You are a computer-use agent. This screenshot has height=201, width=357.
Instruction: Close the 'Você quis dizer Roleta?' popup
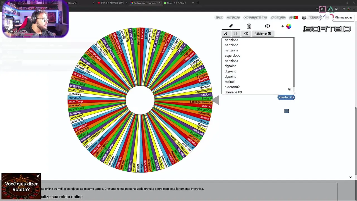click(x=38, y=176)
